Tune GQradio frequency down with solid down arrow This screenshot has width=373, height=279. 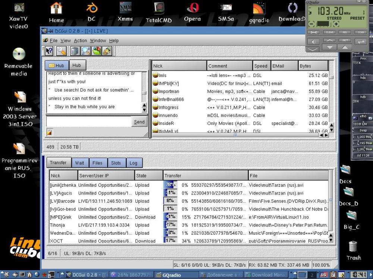click(x=329, y=48)
